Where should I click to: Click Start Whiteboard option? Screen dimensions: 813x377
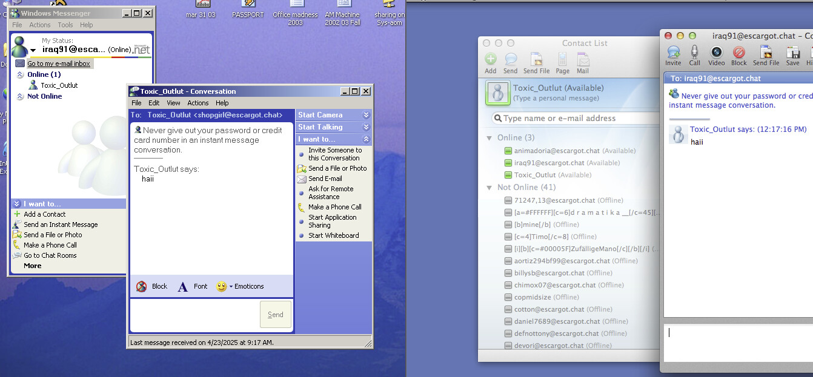pyautogui.click(x=334, y=235)
